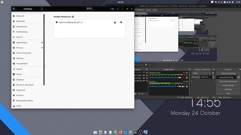Open Mic/Aux gear settings
This screenshot has height=135, width=241.
pyautogui.click(x=187, y=87)
